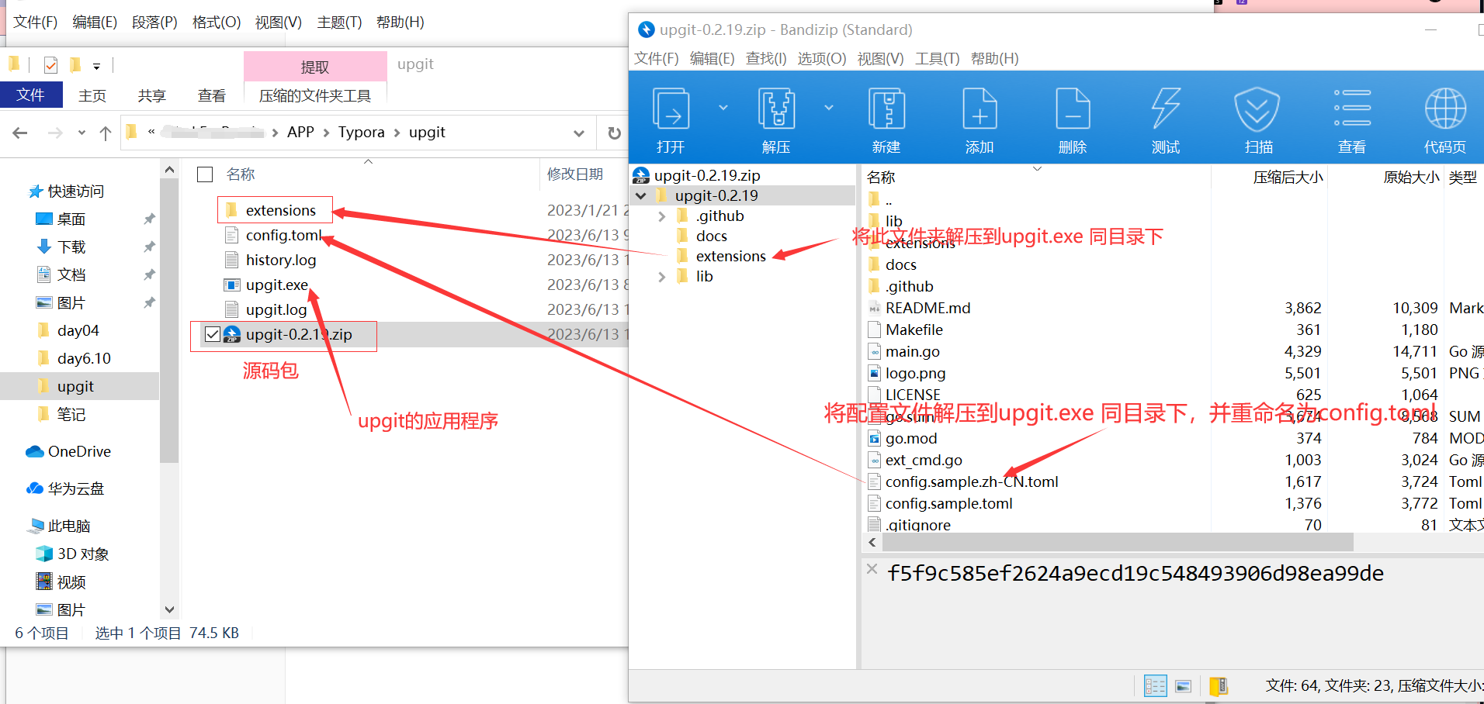This screenshot has width=1484, height=704.
Task: Open 华为云盘 in the navigation pane
Action: point(65,488)
